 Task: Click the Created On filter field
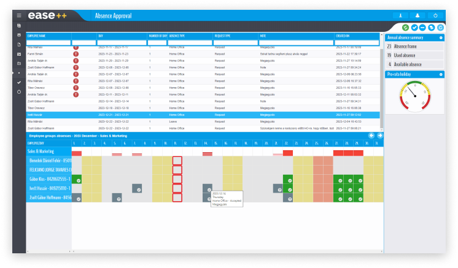pos(357,42)
